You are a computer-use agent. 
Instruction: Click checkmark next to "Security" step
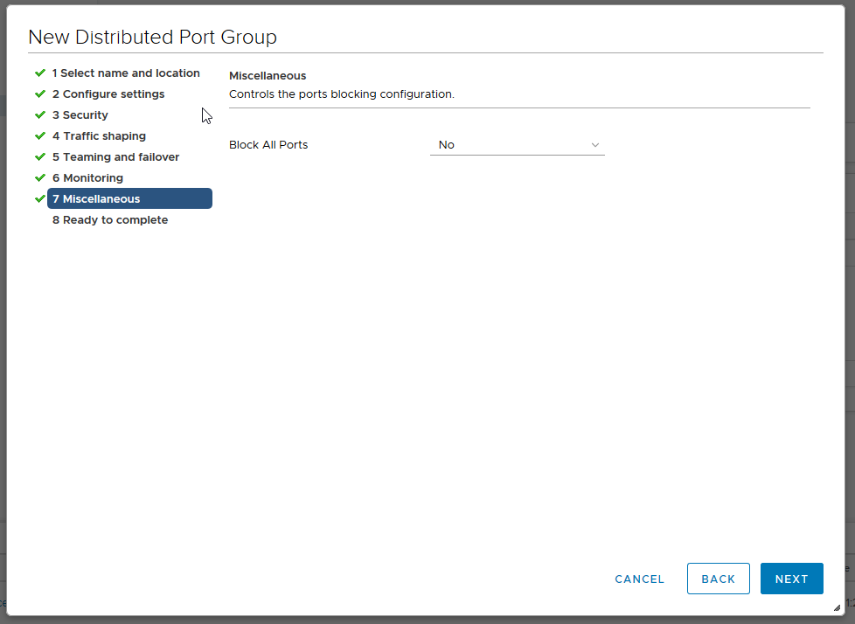click(40, 114)
